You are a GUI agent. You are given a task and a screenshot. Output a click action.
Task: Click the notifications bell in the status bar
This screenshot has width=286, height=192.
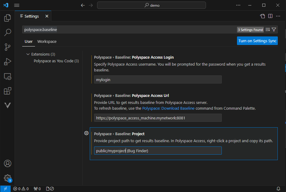coord(278,189)
